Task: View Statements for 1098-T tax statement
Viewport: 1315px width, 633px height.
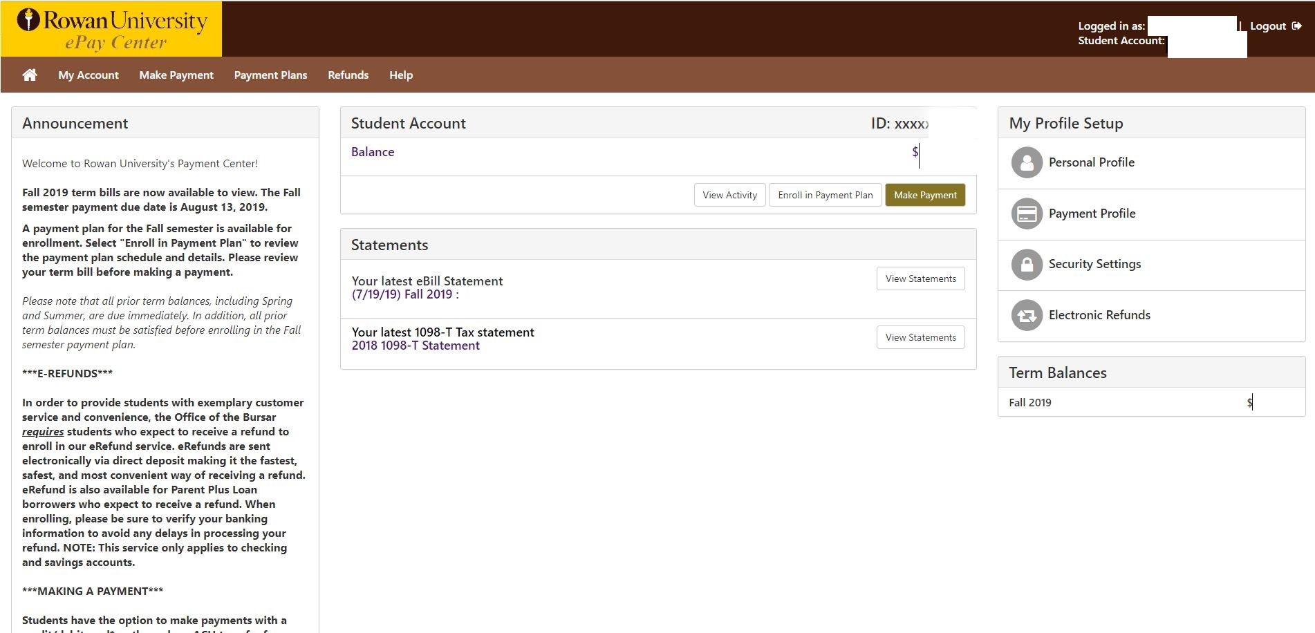Action: point(920,337)
